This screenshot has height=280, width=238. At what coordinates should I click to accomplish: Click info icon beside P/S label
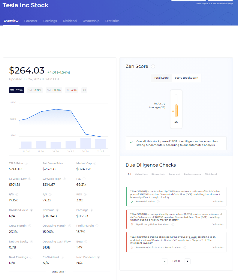point(50,194)
